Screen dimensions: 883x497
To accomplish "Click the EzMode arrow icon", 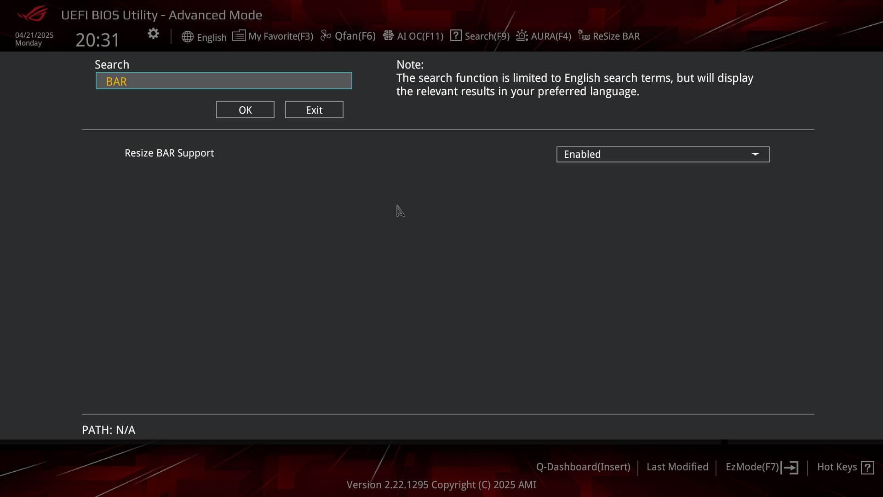I will coord(790,468).
